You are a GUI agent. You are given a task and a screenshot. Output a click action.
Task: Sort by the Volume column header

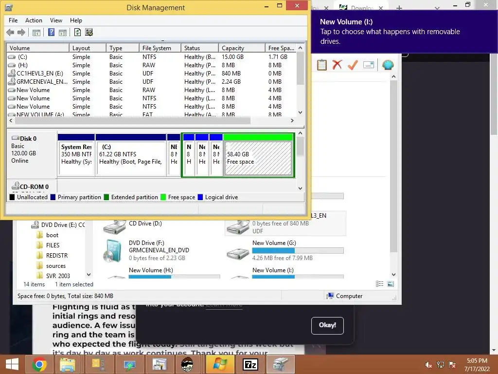[38, 48]
